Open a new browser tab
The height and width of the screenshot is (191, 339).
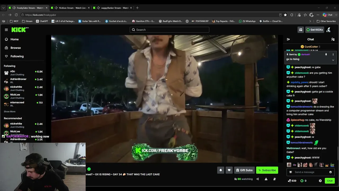pos(137,8)
